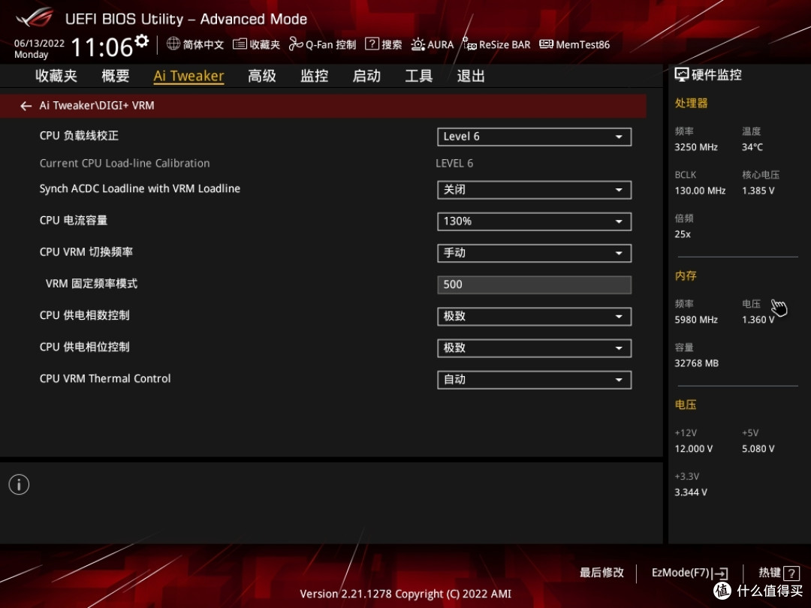Image resolution: width=811 pixels, height=608 pixels.
Task: Select the CPU 负载线校正 label
Action: [x=79, y=135]
